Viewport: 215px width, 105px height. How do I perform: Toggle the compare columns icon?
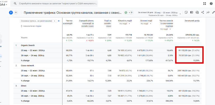point(191,12)
